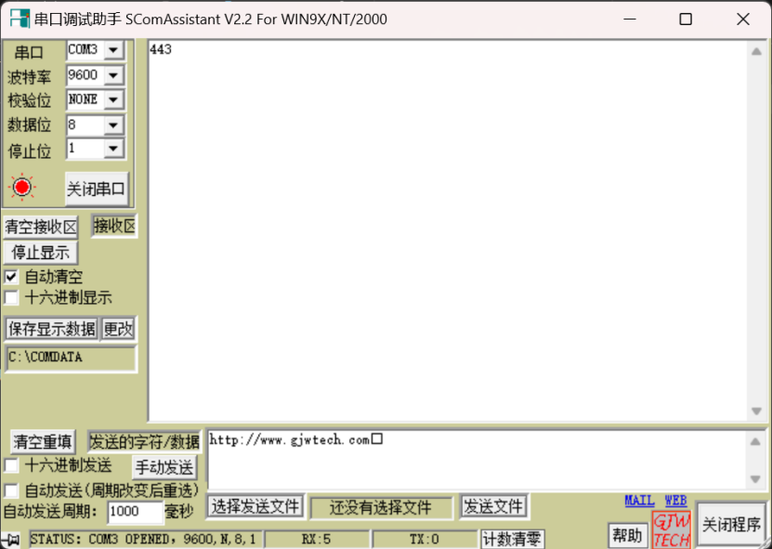Click the 还没有选择文件 file label
Viewport: 772px width, 549px height.
(x=381, y=507)
